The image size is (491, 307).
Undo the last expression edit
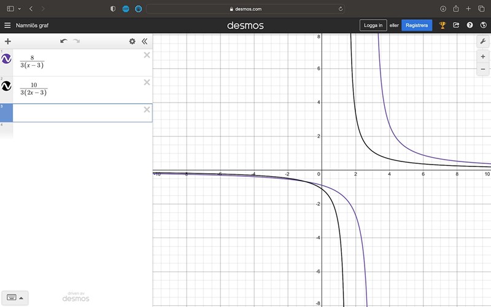63,41
